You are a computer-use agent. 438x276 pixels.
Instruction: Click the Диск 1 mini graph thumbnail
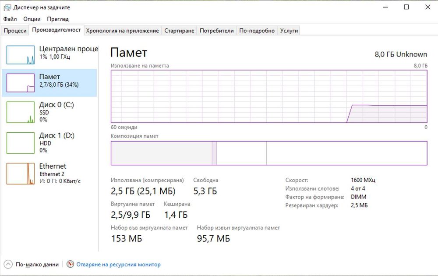tap(21, 143)
